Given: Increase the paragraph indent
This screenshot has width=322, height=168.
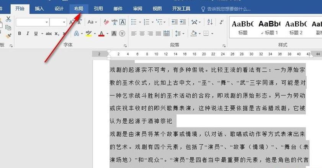Looking at the screenshot, I should pyautogui.click(x=183, y=22).
